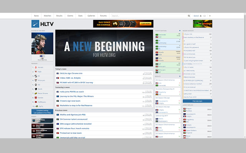Expand the user account dropdown arrow

click(210, 16)
